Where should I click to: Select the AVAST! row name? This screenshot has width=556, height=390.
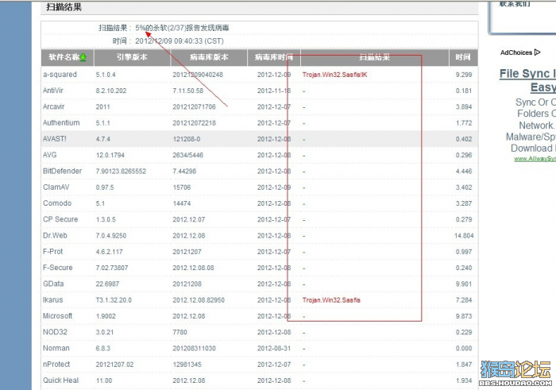pos(54,139)
